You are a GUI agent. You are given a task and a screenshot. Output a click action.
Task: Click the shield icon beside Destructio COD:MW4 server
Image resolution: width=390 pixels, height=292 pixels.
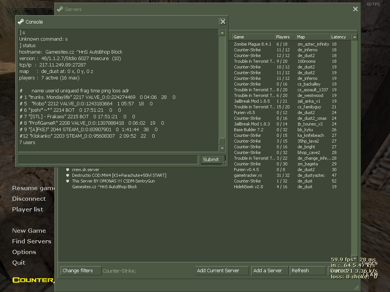point(67,175)
